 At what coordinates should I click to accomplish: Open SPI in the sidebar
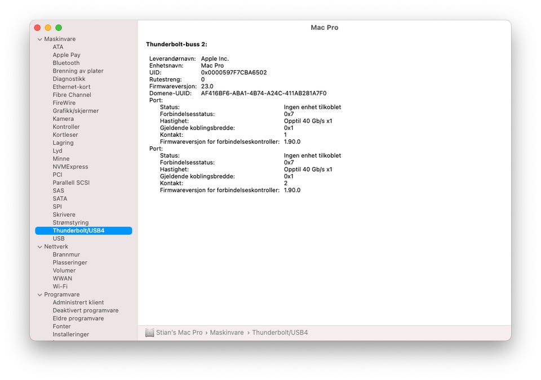[x=57, y=207]
